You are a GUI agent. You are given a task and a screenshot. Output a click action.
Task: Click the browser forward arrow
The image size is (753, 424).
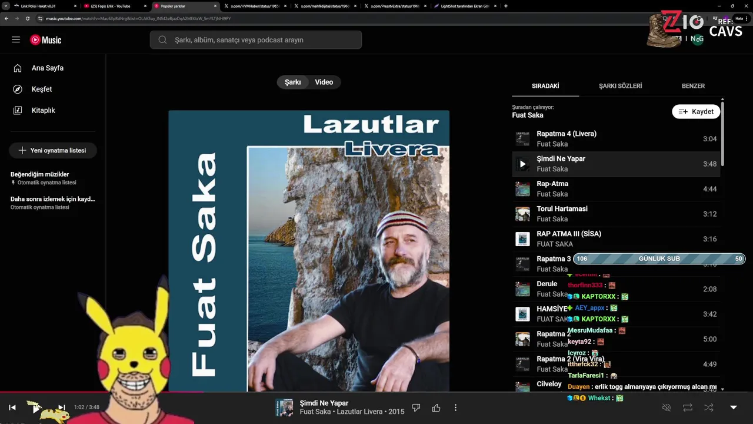16,18
